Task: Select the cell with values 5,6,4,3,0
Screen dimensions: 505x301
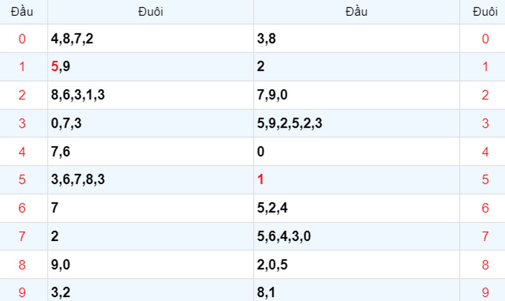Action: pos(357,236)
